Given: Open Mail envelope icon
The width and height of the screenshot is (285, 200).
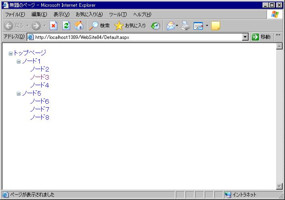Looking at the screenshot, I should coord(171,26).
